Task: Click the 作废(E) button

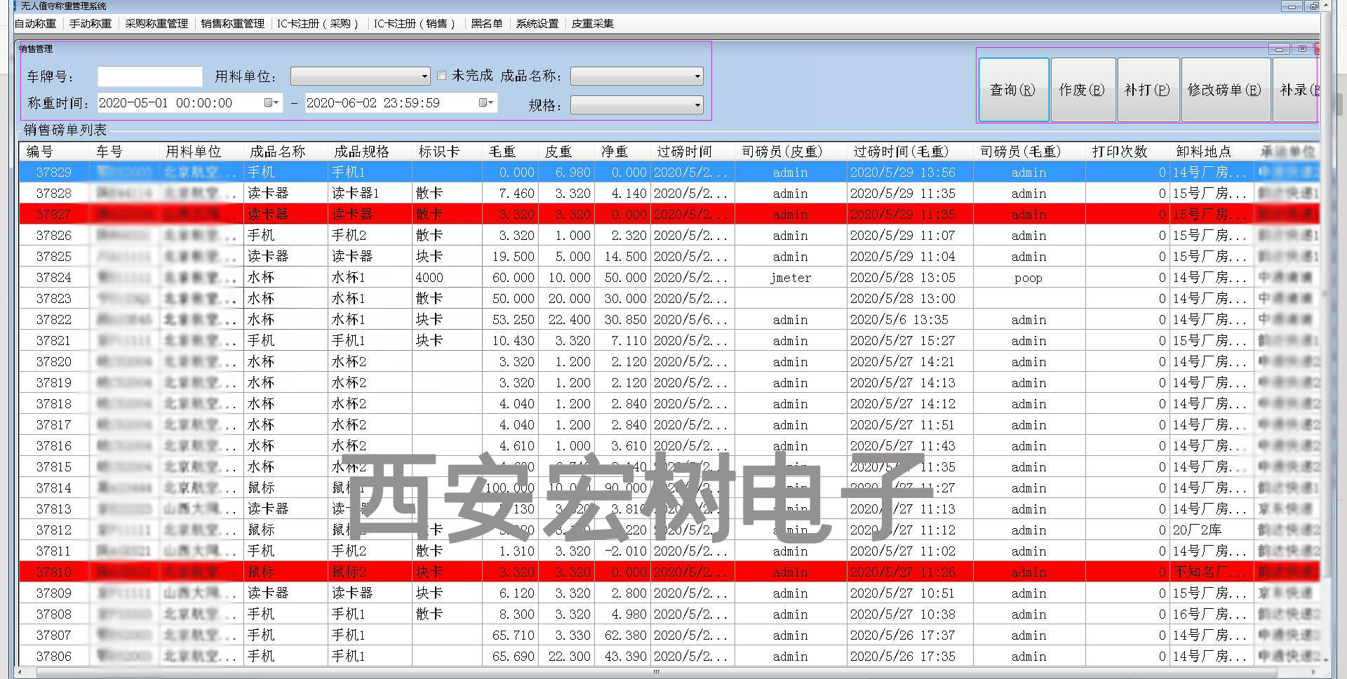Action: point(1083,90)
